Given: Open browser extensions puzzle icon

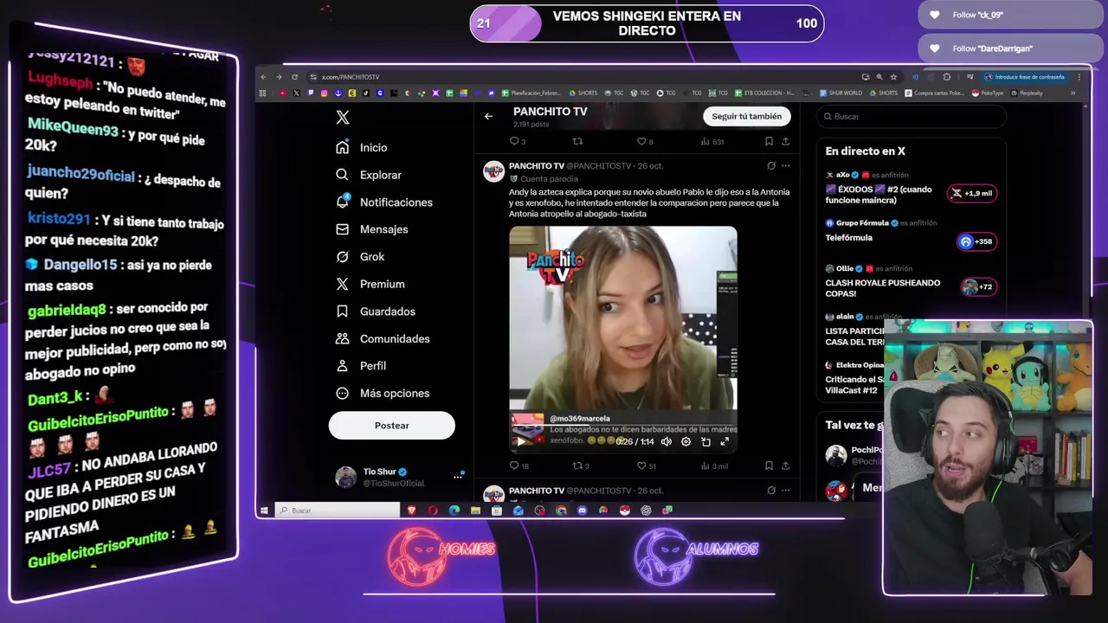Looking at the screenshot, I should tap(946, 77).
